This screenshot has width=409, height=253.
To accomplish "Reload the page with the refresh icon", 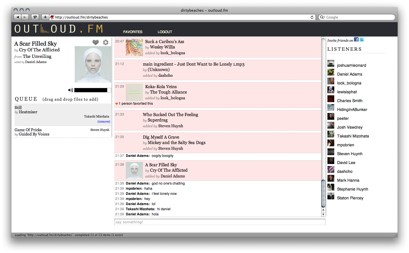I will [x=312, y=17].
